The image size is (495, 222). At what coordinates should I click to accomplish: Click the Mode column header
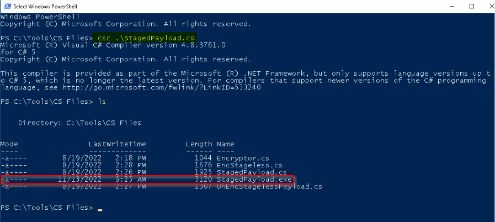9,144
